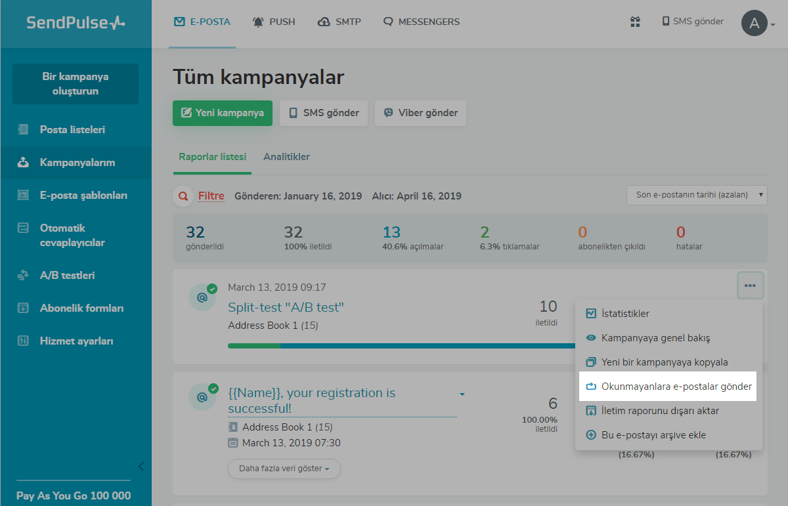
Task: Click the abonelikten çıkıldı statistic
Action: pos(611,238)
